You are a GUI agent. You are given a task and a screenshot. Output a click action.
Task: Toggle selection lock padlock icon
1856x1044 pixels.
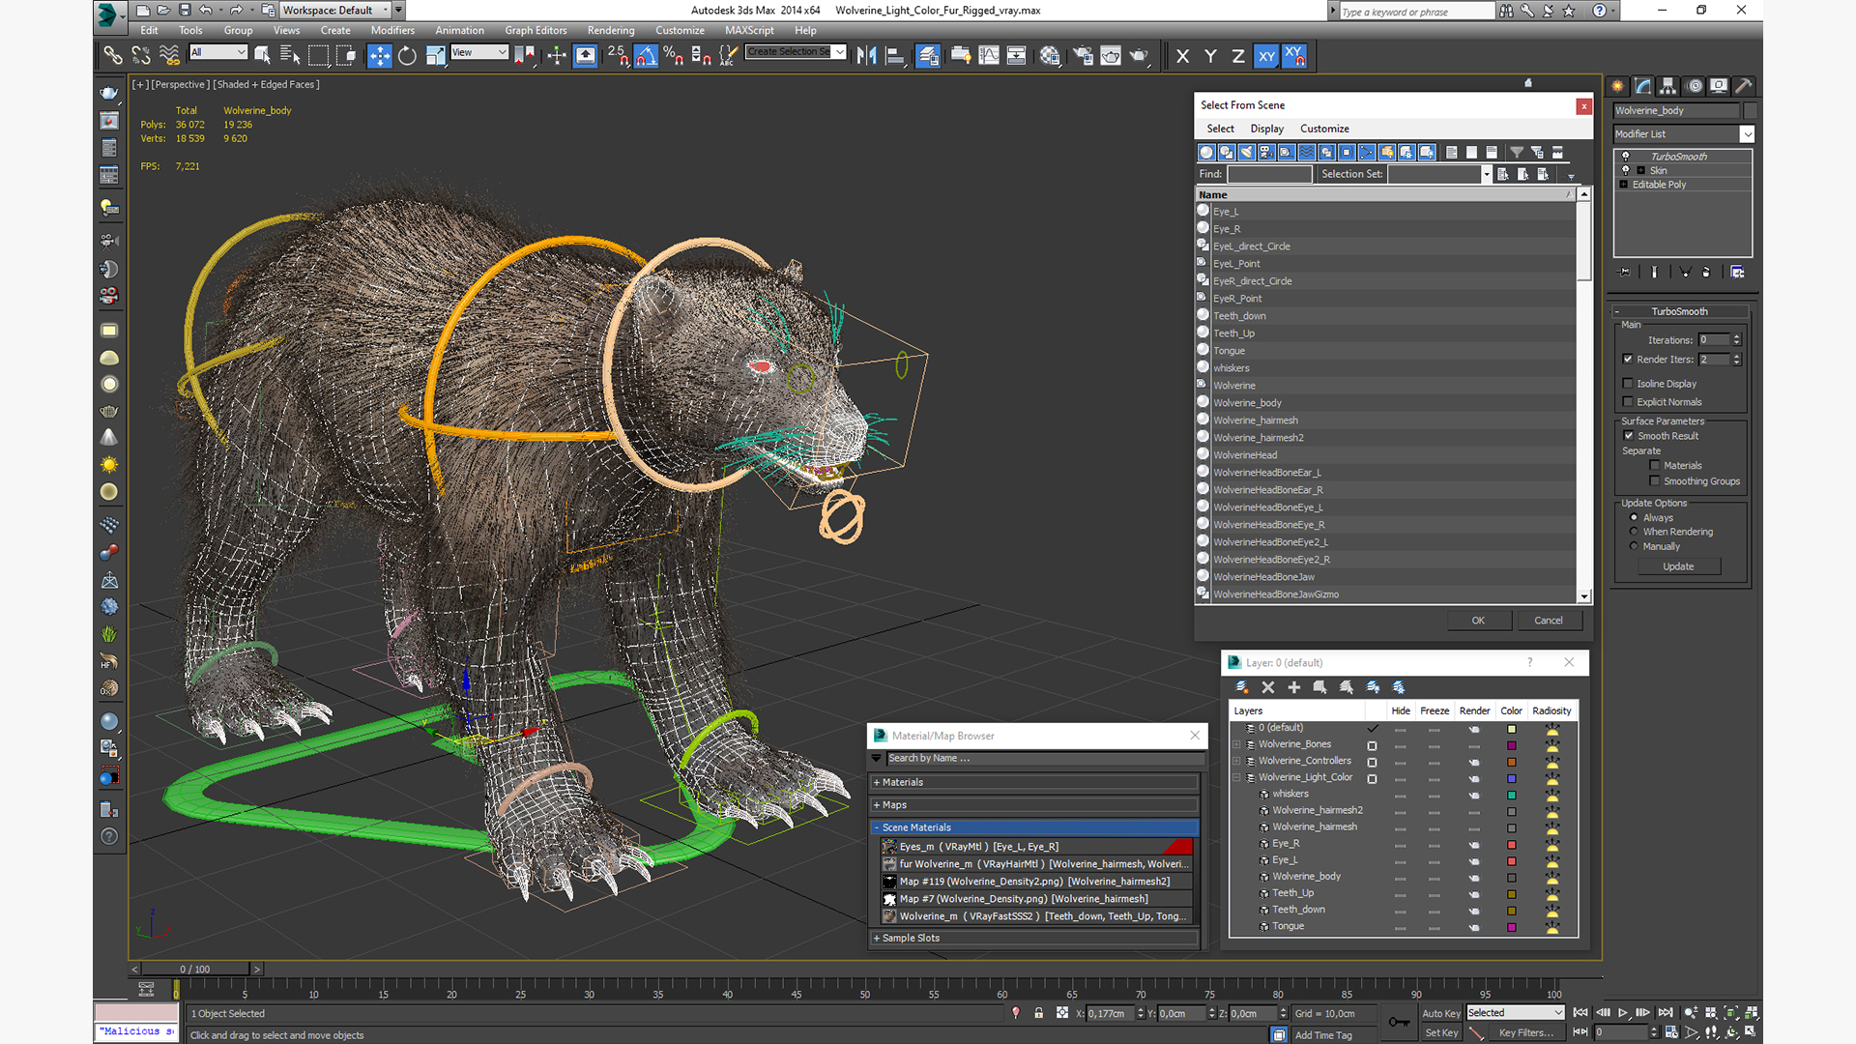(1039, 1013)
